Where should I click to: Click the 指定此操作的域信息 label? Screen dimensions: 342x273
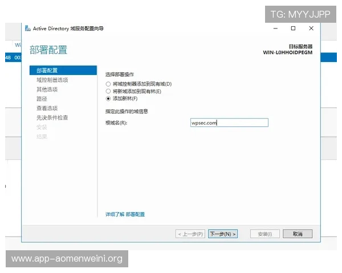127,111
